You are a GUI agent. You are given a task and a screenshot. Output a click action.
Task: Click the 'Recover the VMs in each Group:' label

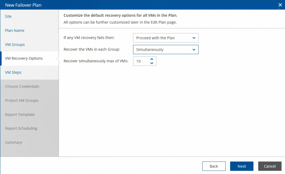92,49
